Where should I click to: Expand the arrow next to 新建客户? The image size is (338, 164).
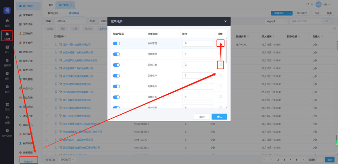(290, 13)
